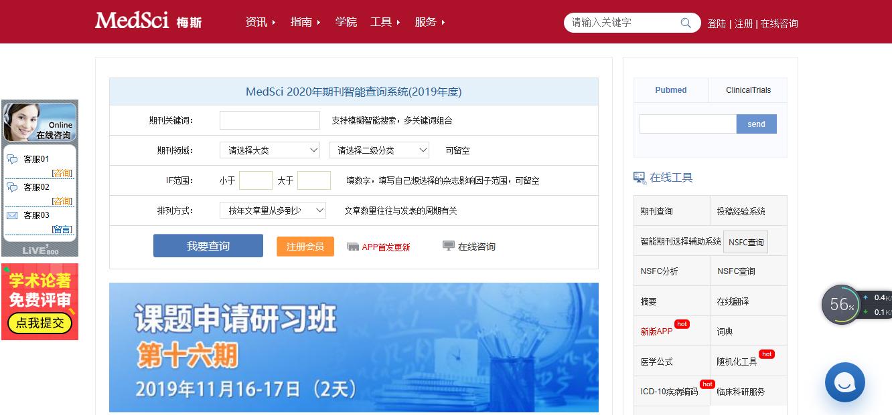Viewport: 892px width, 415px height.
Task: Click the orange 注册会员 button
Action: point(305,247)
